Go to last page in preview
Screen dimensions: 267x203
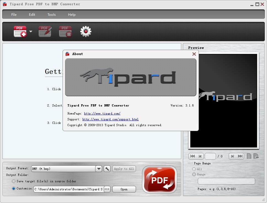[x=240, y=156]
